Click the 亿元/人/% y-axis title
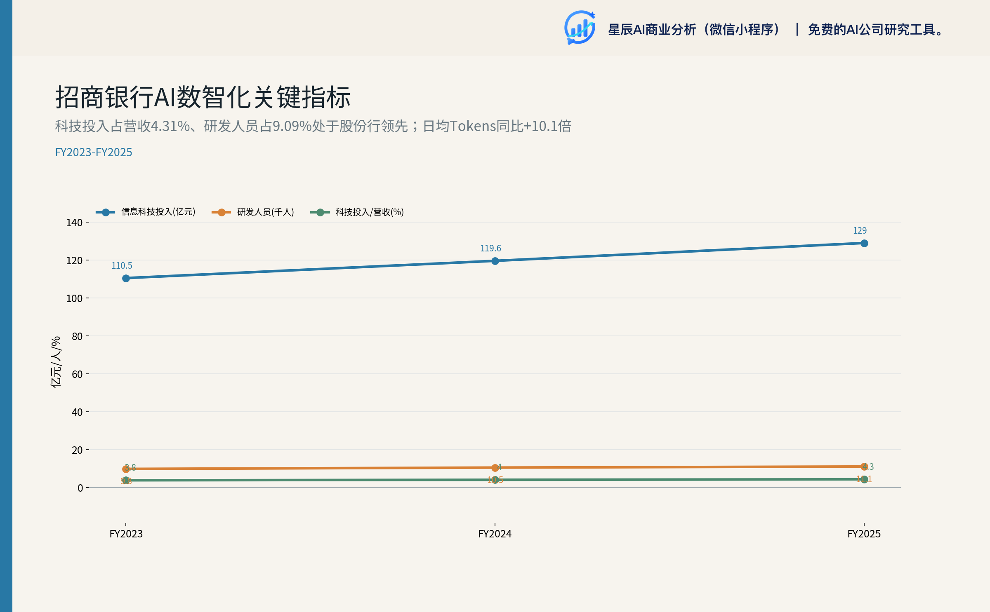The width and height of the screenshot is (990, 612). tap(56, 362)
